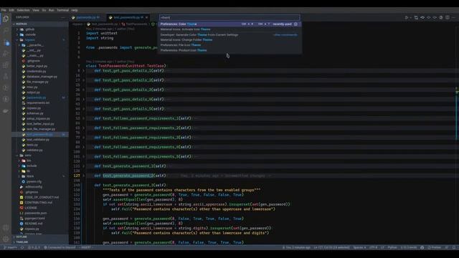Open the Search view in the activity bar
Screen dimensions: 459x258
(6, 30)
